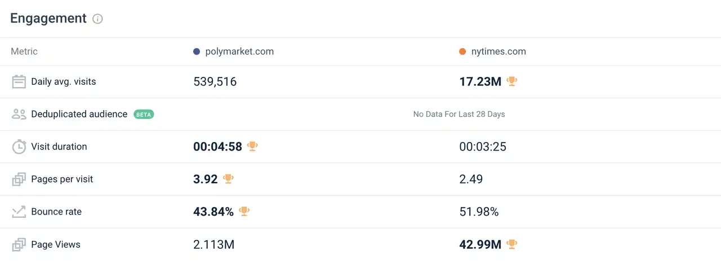Click the calendar icon for Daily avg. visits
Image resolution: width=721 pixels, height=269 pixels.
(19, 82)
